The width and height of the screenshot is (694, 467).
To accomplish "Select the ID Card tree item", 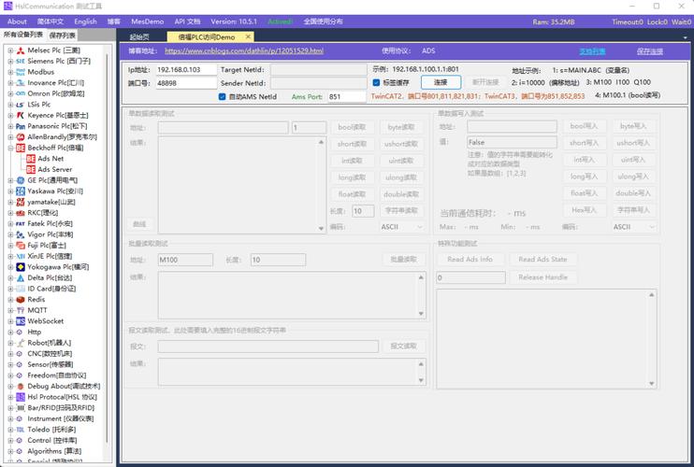I will [51, 289].
